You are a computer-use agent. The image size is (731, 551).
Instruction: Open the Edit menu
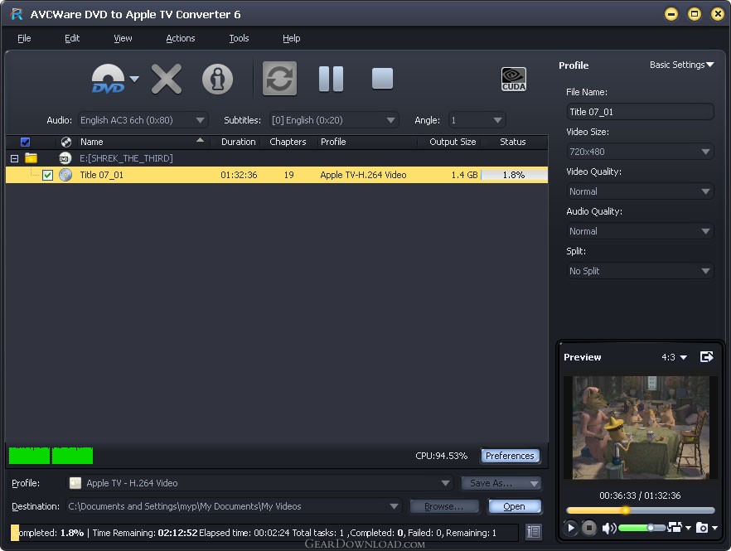(x=72, y=38)
